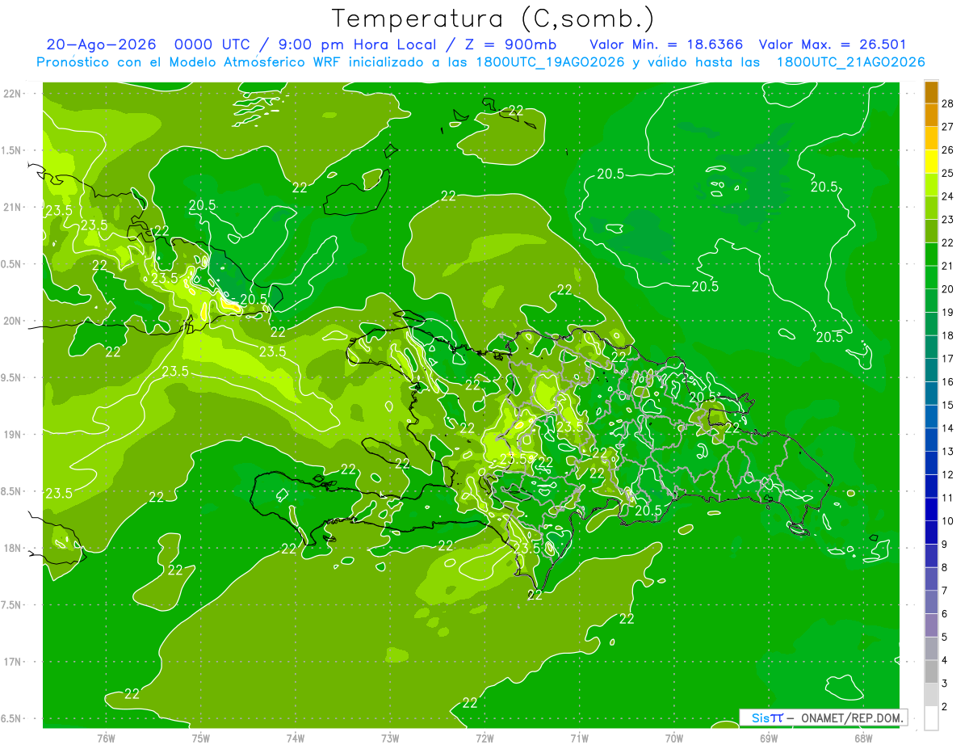Click the "21N" latitude axis label

coord(12,207)
